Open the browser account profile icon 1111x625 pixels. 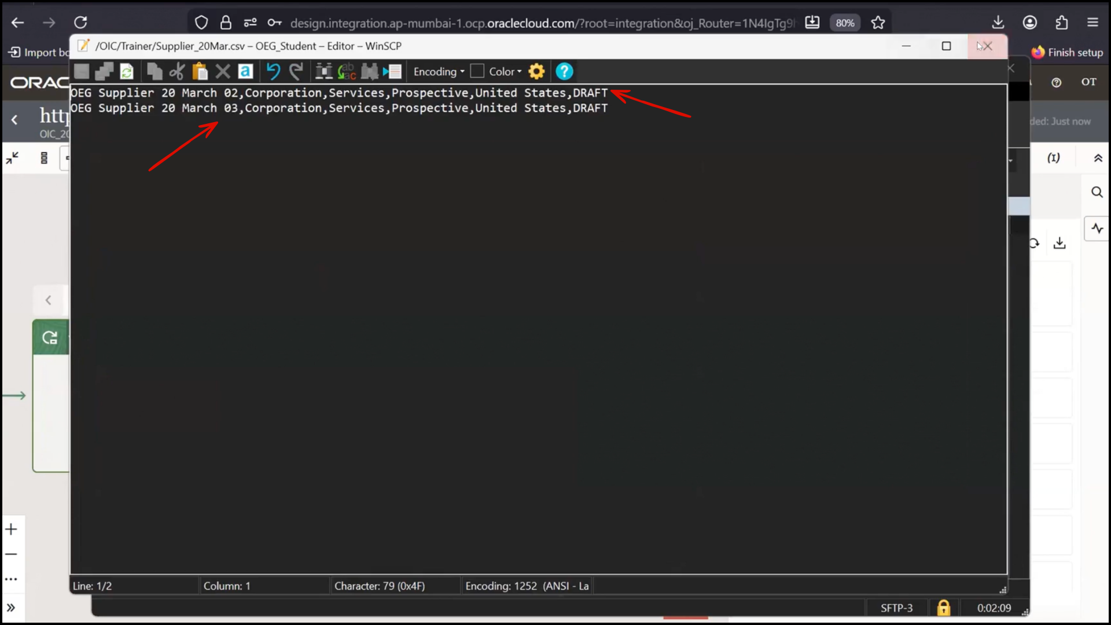click(1029, 23)
